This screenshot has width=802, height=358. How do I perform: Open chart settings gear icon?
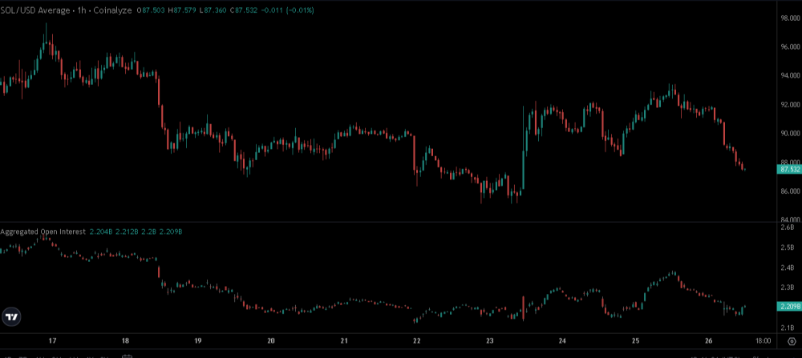click(x=791, y=340)
